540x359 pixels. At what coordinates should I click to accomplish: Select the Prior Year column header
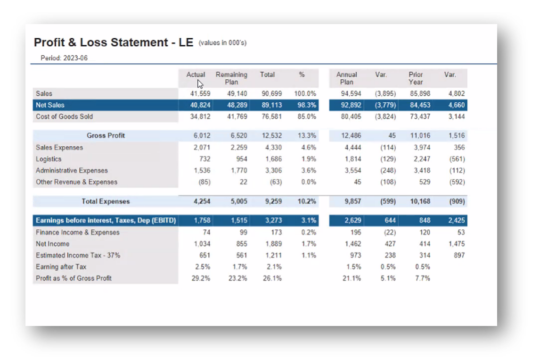tap(416, 78)
